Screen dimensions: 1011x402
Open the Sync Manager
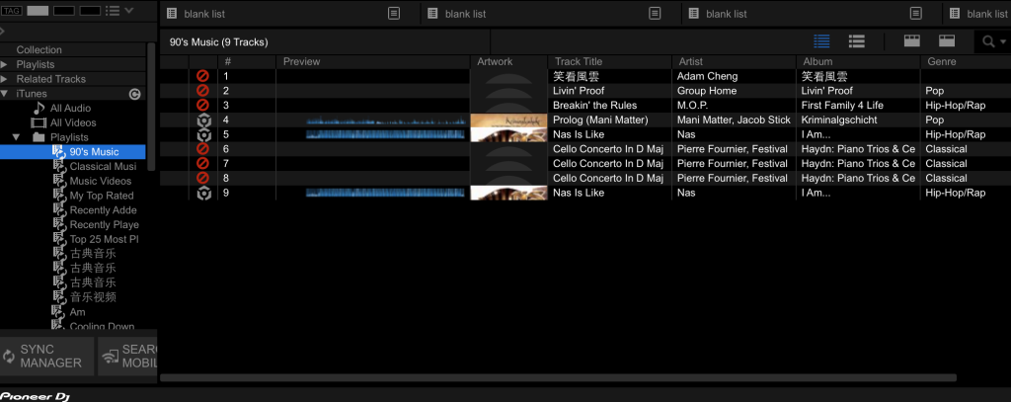click(46, 357)
